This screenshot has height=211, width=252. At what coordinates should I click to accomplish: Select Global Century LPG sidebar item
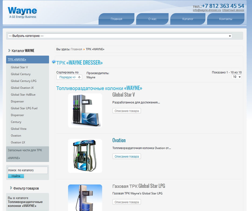(23, 81)
